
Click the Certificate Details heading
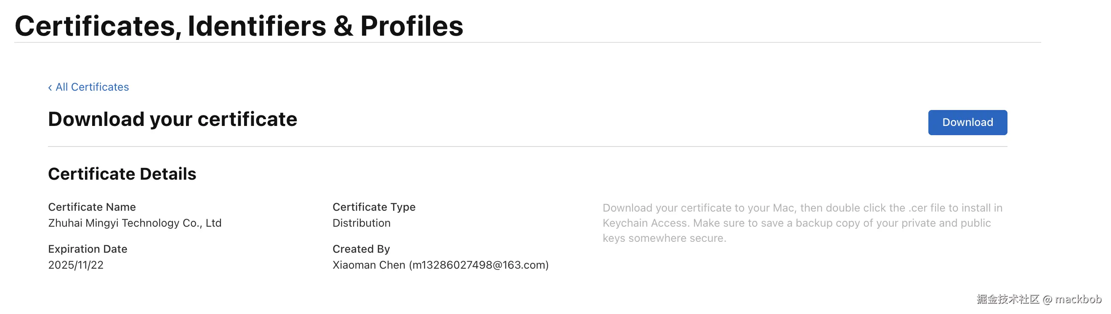122,174
